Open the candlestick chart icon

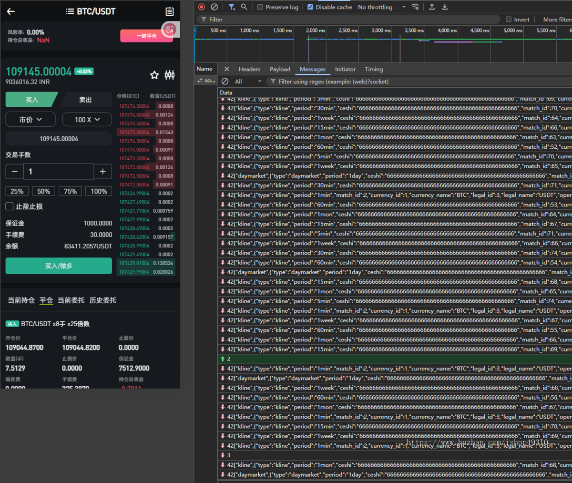tap(170, 75)
